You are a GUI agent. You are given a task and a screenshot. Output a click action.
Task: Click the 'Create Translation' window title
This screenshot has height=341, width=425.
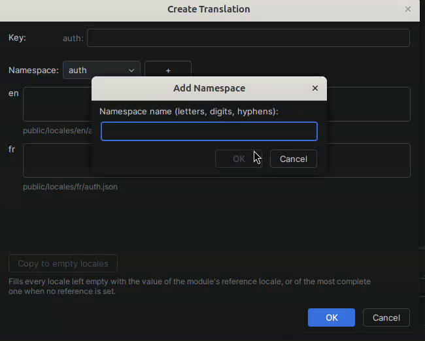click(x=209, y=9)
